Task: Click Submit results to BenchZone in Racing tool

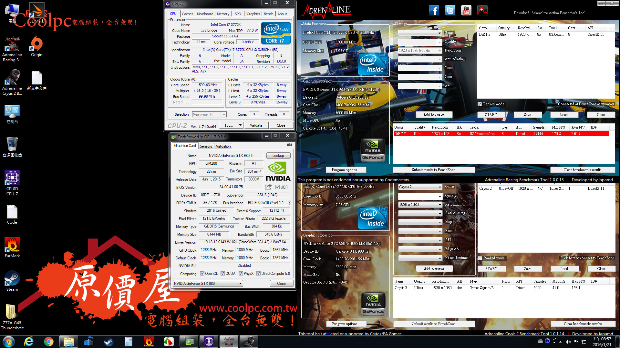Action: point(433,170)
